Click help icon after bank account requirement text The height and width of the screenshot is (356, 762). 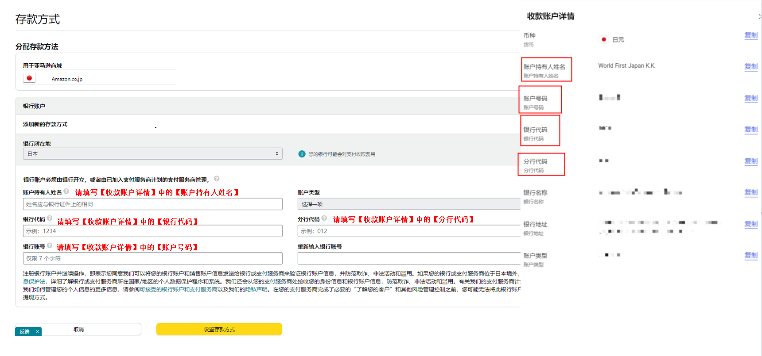[217, 179]
